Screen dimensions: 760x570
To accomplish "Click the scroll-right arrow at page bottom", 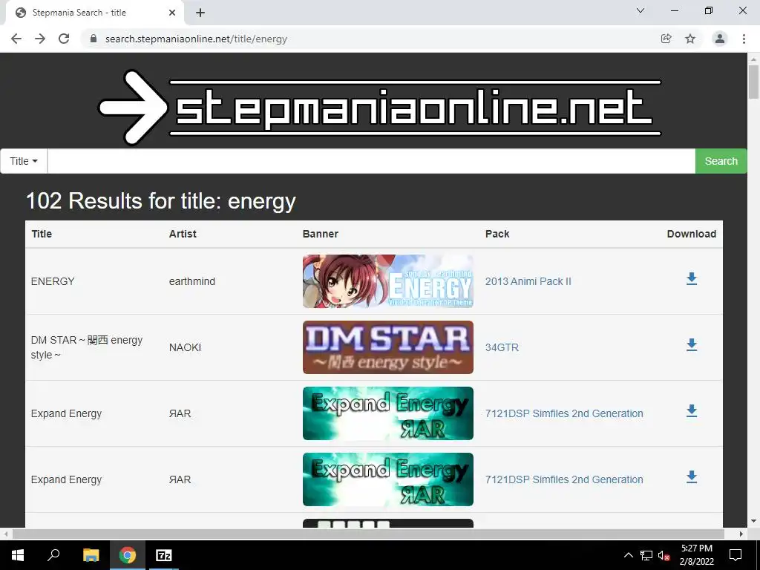I will click(741, 534).
